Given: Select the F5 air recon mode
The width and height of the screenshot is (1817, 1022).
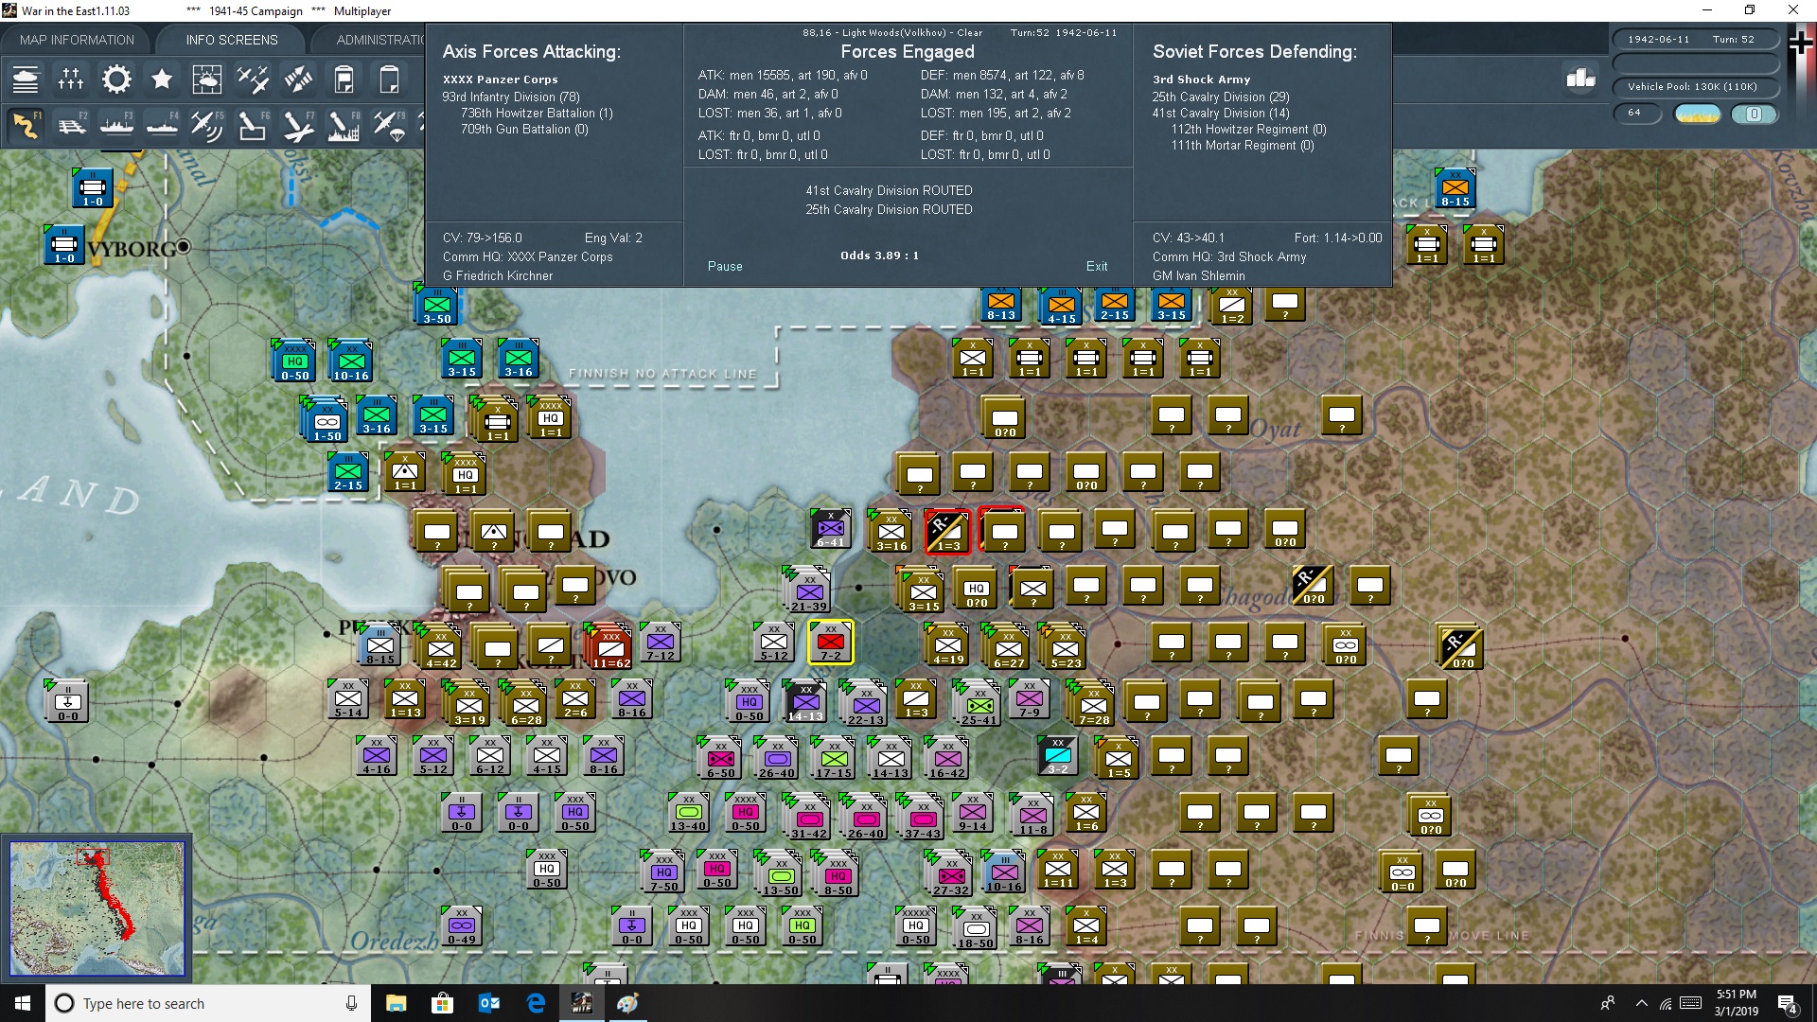Looking at the screenshot, I should (x=207, y=126).
